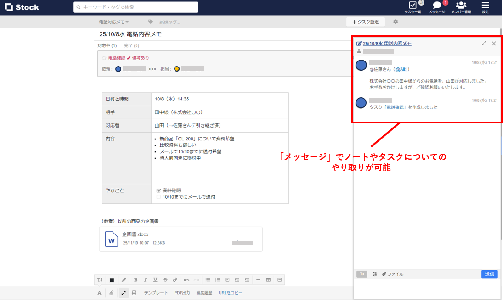Open the タスク一覧 panel
Screen dimensions: 503x301
pos(413,8)
